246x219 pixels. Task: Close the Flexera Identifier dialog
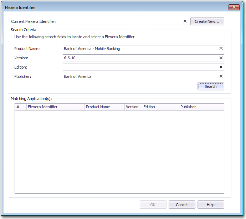tap(234, 7)
